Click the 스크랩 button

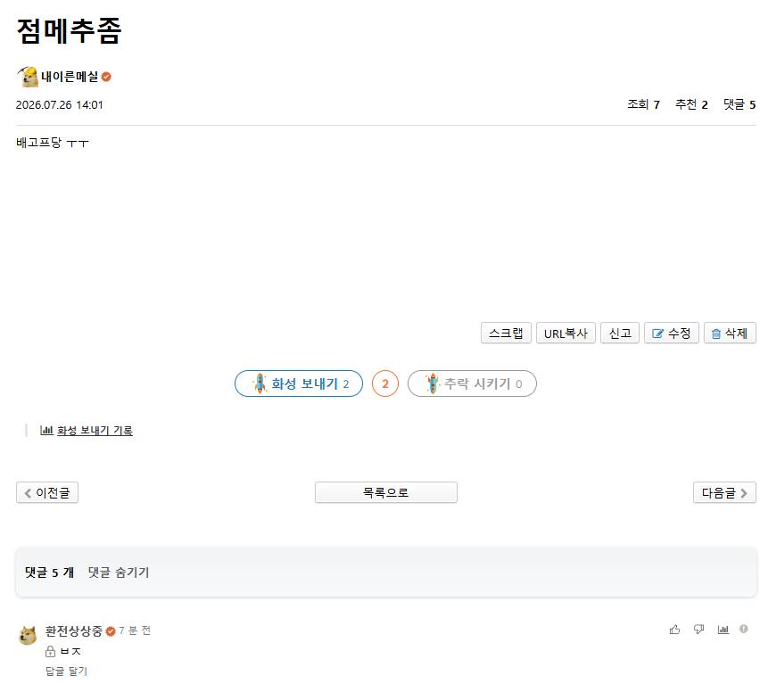(506, 333)
